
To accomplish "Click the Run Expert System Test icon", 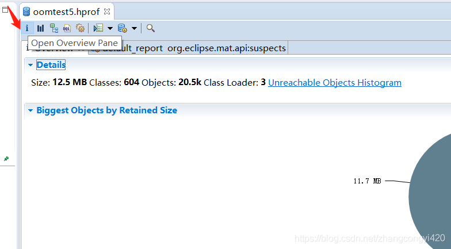I will [98, 28].
